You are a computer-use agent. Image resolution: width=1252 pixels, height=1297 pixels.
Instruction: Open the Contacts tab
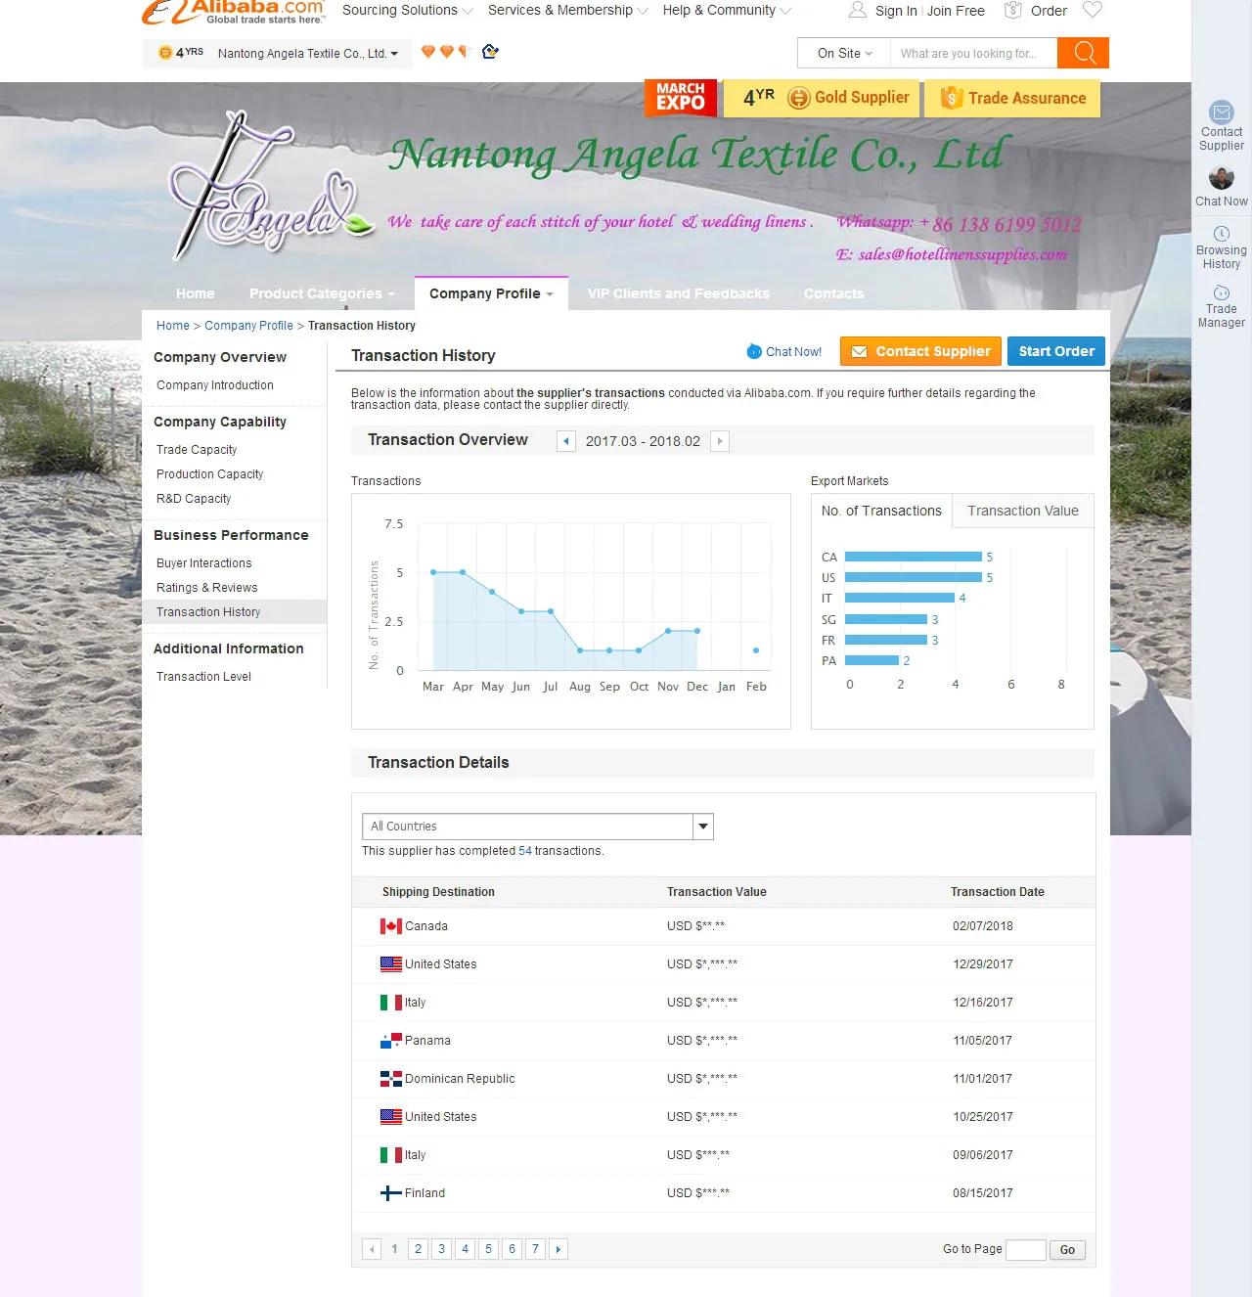click(x=834, y=293)
